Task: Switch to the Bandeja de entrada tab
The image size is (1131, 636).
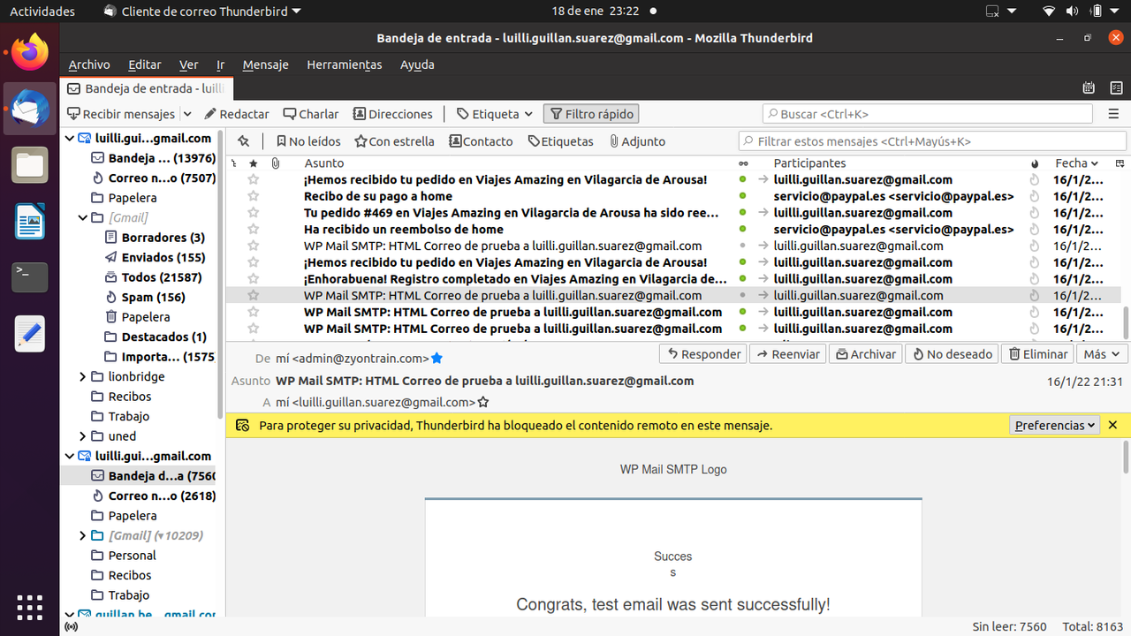Action: pos(146,88)
